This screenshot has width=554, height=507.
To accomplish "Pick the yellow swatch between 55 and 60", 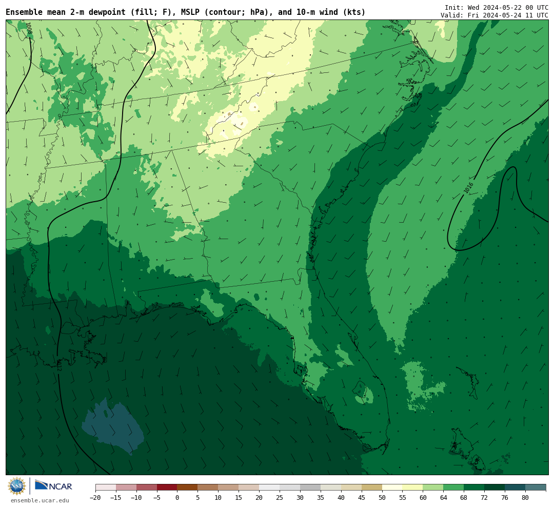I will pyautogui.click(x=412, y=487).
